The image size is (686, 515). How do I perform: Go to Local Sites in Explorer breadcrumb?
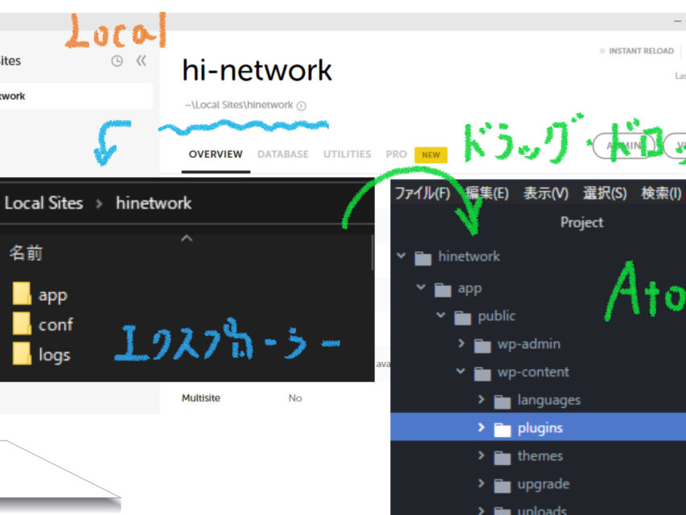coord(43,204)
